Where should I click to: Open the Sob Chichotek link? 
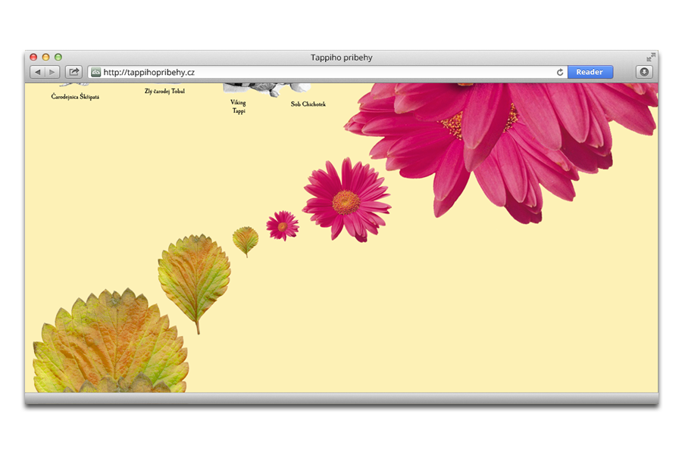308,104
